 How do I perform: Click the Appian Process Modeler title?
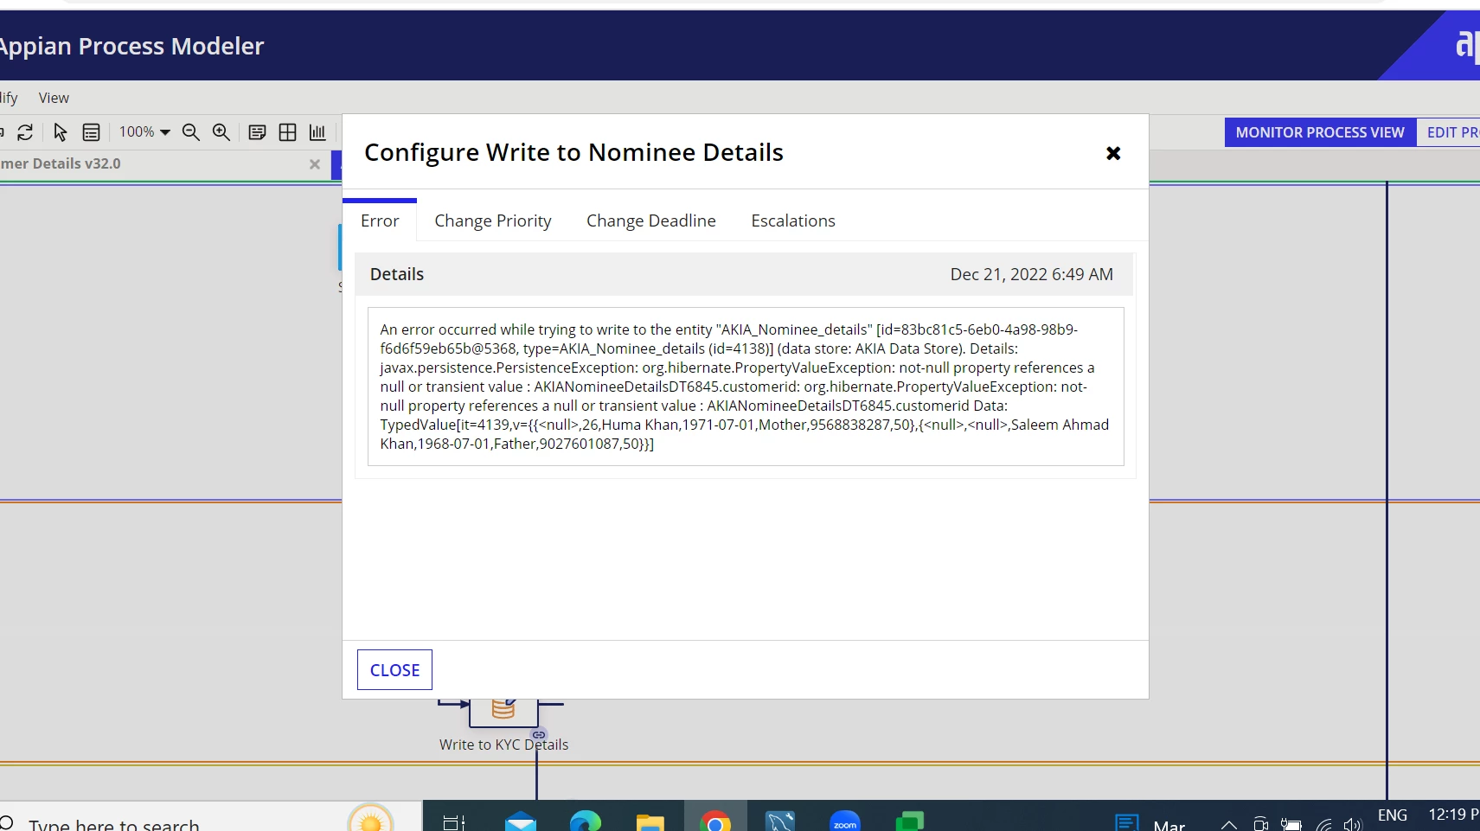pyautogui.click(x=131, y=46)
